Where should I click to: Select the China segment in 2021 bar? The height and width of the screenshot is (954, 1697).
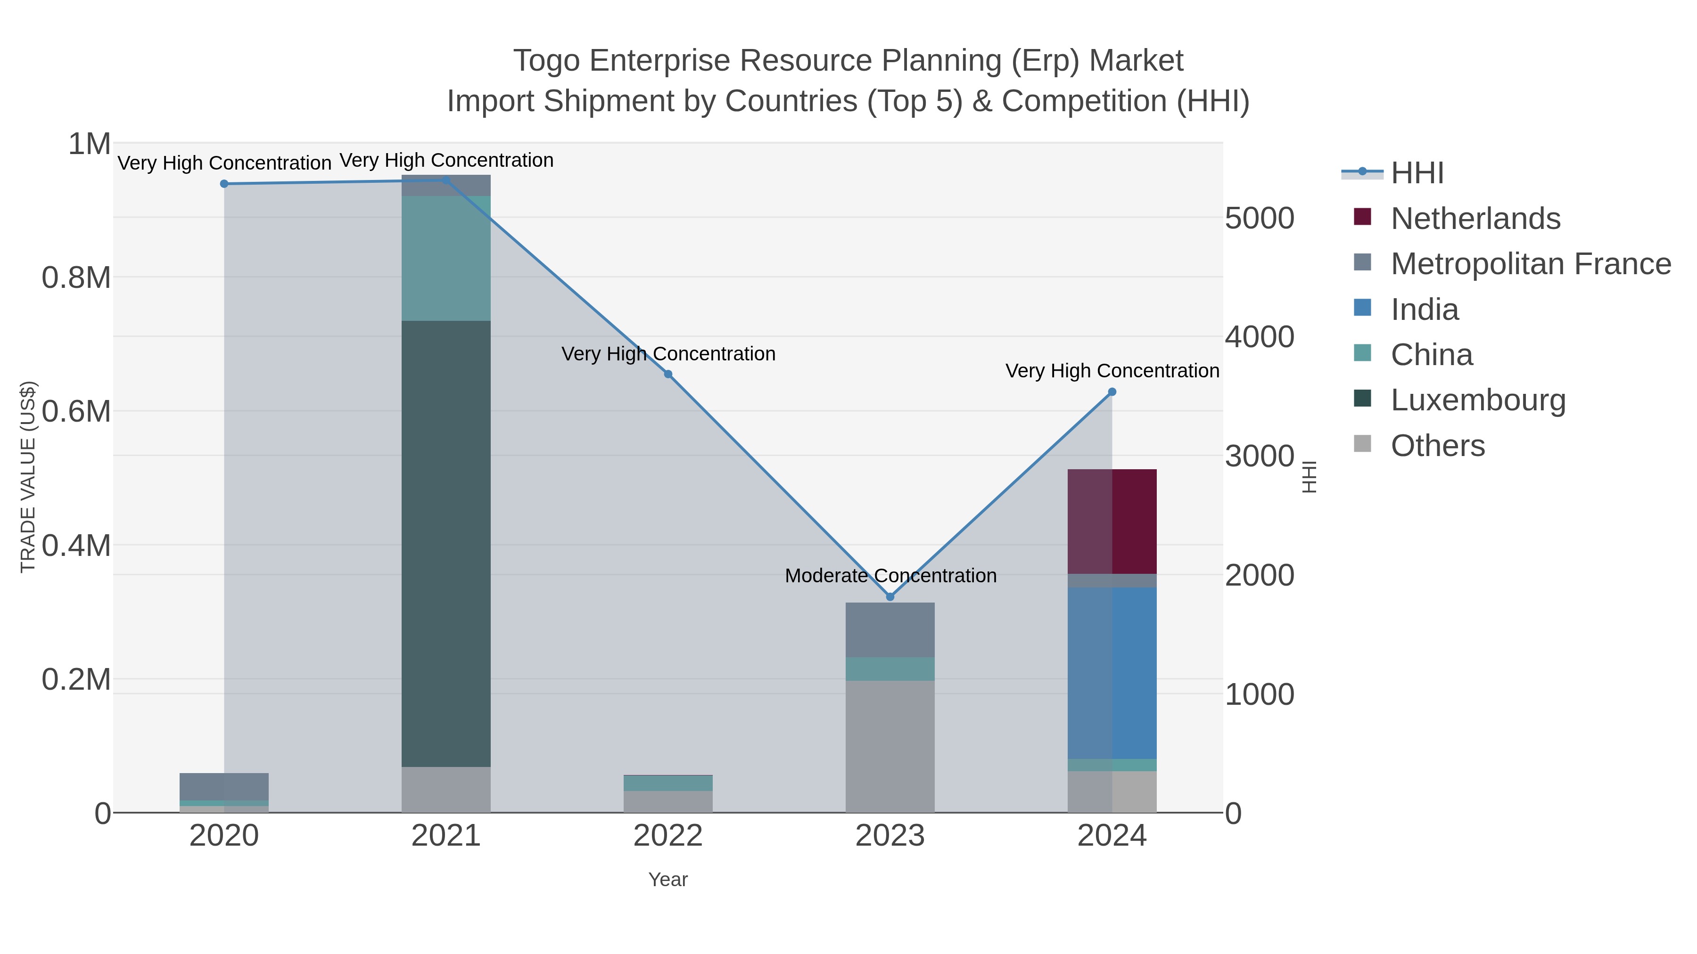(446, 259)
